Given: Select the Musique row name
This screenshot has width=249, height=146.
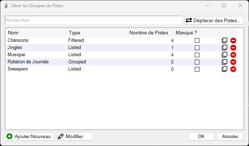Looking at the screenshot, I should point(17,55).
